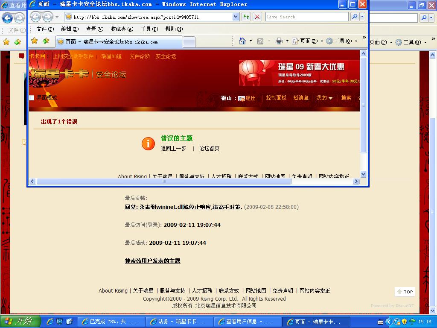Image resolution: width=437 pixels, height=328 pixels.
Task: Expand the address bar URL history dropdown
Action: [236, 17]
